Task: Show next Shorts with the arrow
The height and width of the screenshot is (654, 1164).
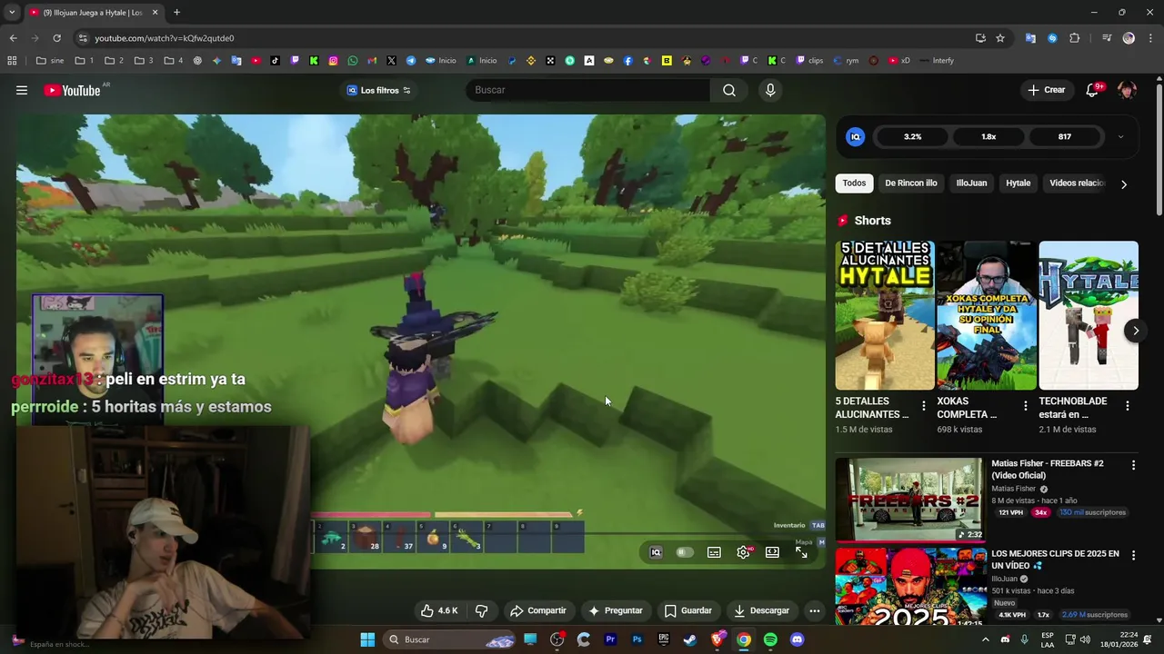Action: 1135,331
